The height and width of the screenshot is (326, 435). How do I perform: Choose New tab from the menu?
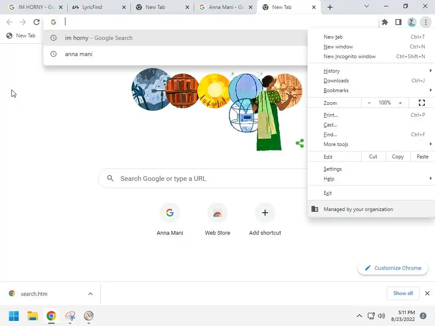(x=371, y=37)
